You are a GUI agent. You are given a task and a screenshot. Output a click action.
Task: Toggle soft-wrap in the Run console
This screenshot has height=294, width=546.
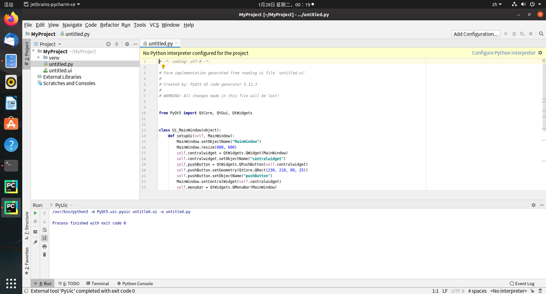point(44,230)
